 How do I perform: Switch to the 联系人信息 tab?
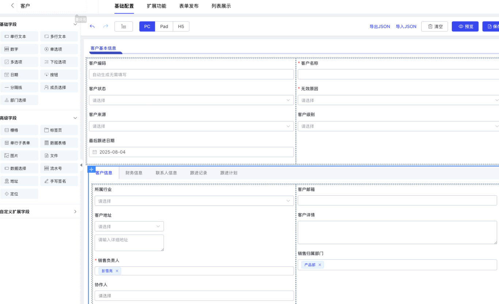pos(166,173)
